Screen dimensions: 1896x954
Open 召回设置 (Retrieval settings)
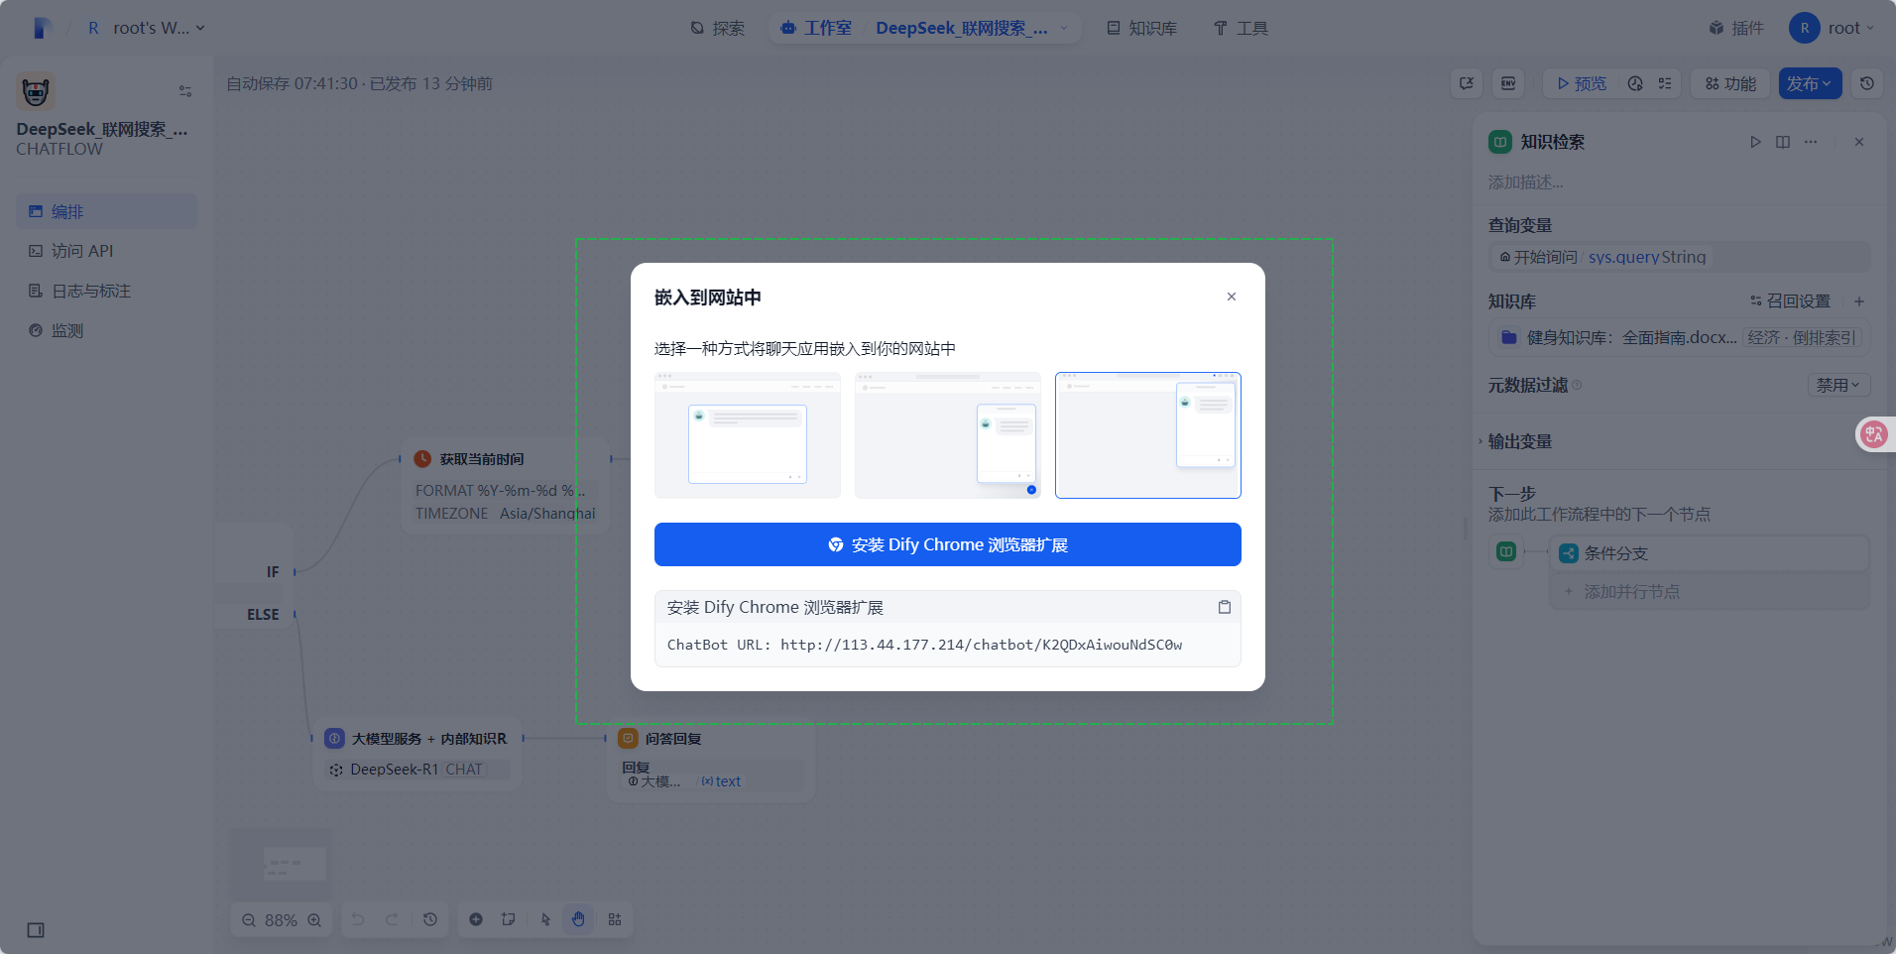[x=1790, y=300]
